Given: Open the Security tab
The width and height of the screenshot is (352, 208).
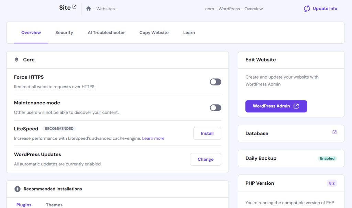Looking at the screenshot, I should [64, 33].
